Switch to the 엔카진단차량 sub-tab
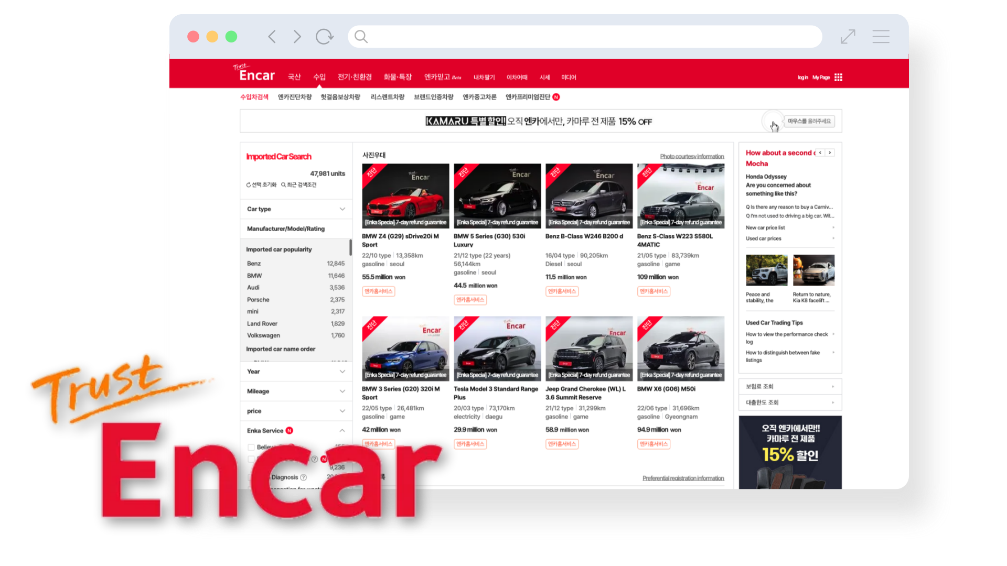 click(295, 97)
